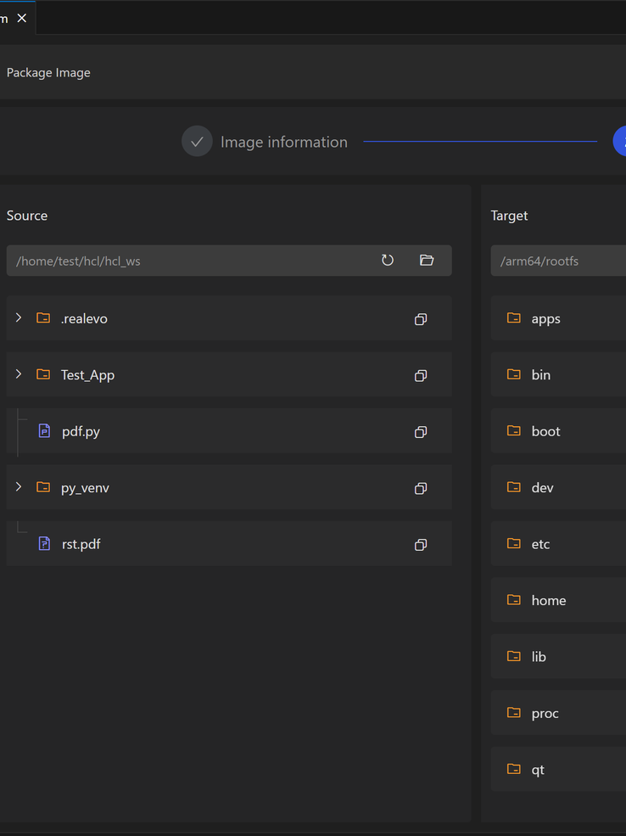
Task: Click the rst.pdf file icon
Action: 44,543
